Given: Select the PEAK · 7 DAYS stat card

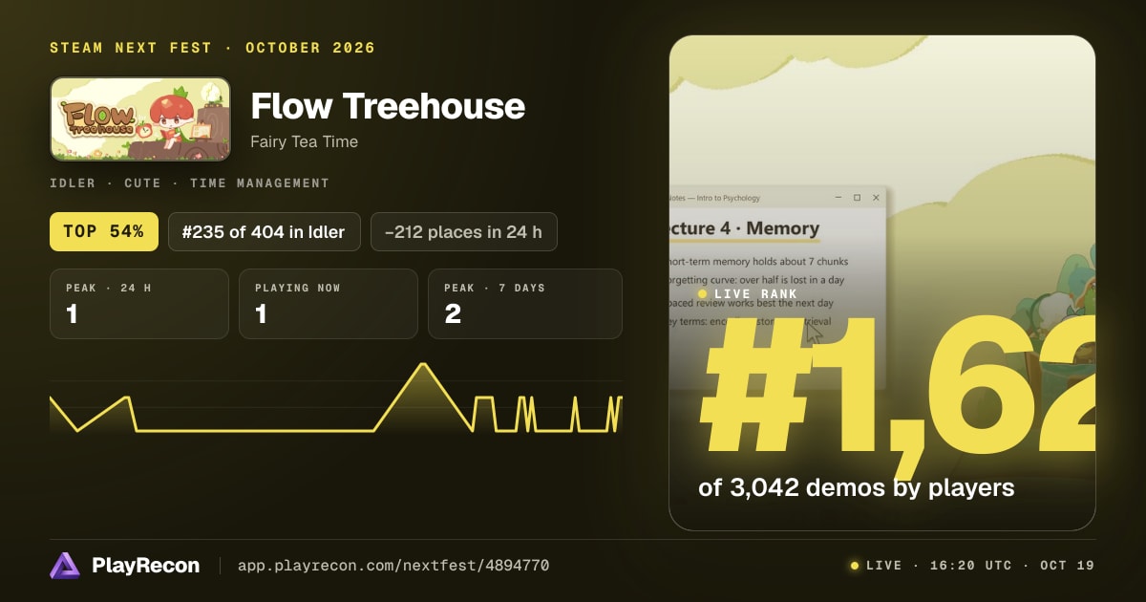Looking at the screenshot, I should 525,304.
